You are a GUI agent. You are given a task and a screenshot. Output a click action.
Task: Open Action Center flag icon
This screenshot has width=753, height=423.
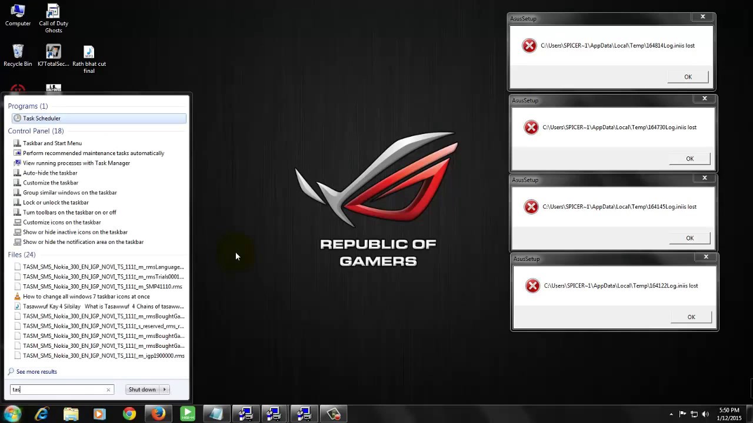click(x=682, y=414)
